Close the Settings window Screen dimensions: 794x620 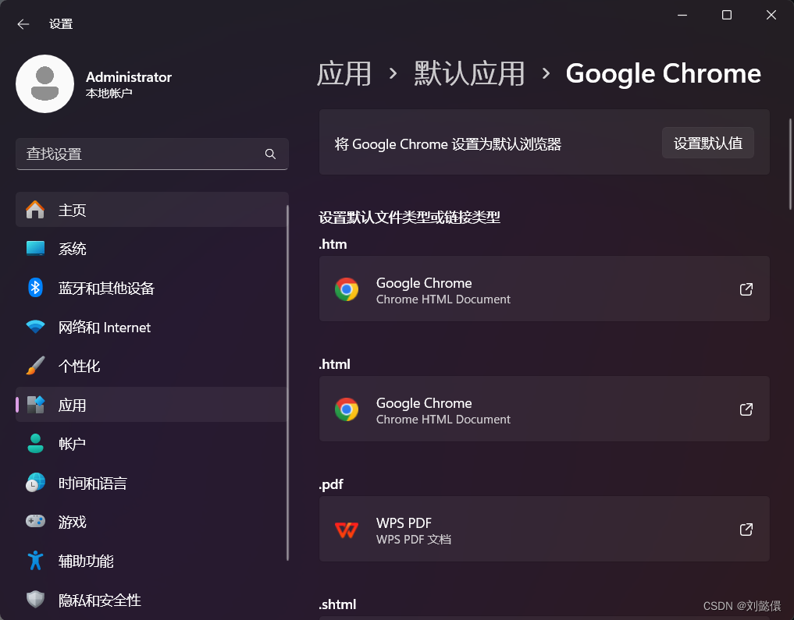771,15
